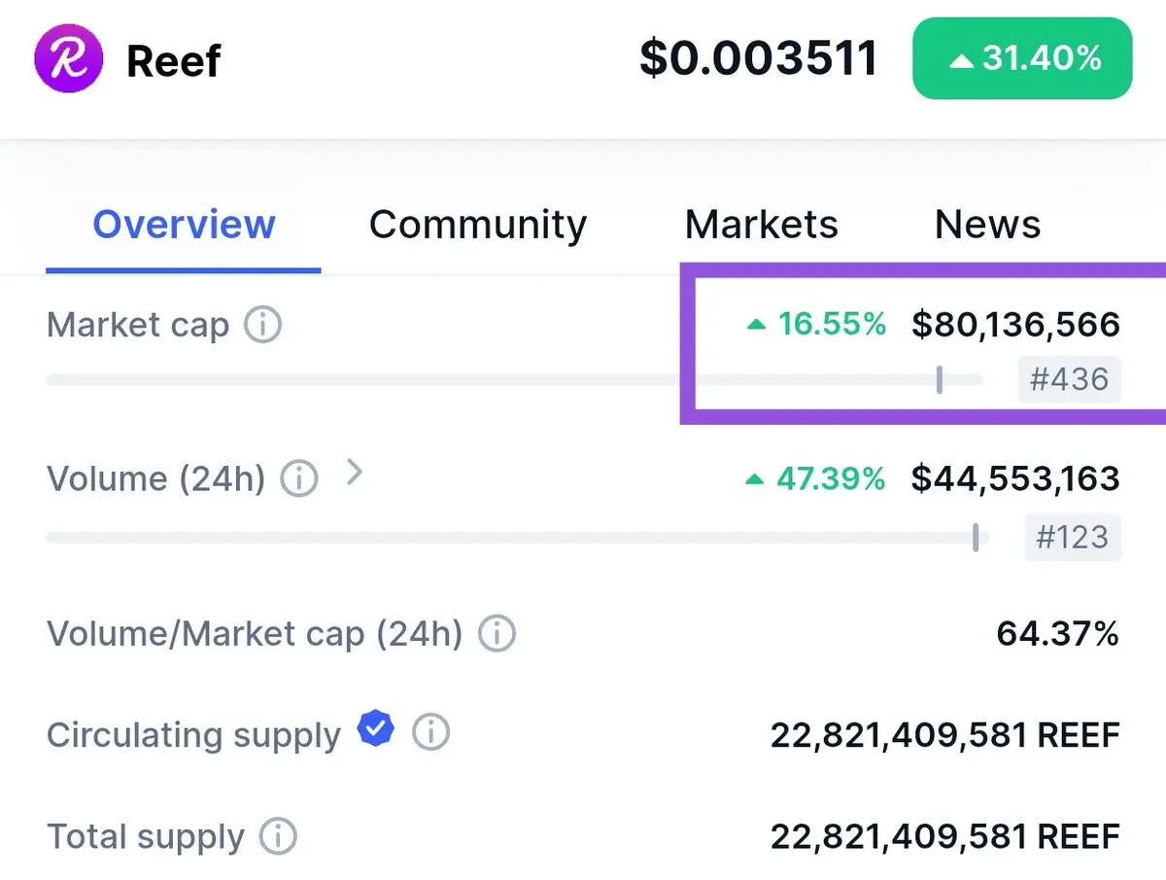Viewport: 1166px width, 880px height.
Task: Open the Volume/Market cap info icon
Action: [x=497, y=634]
